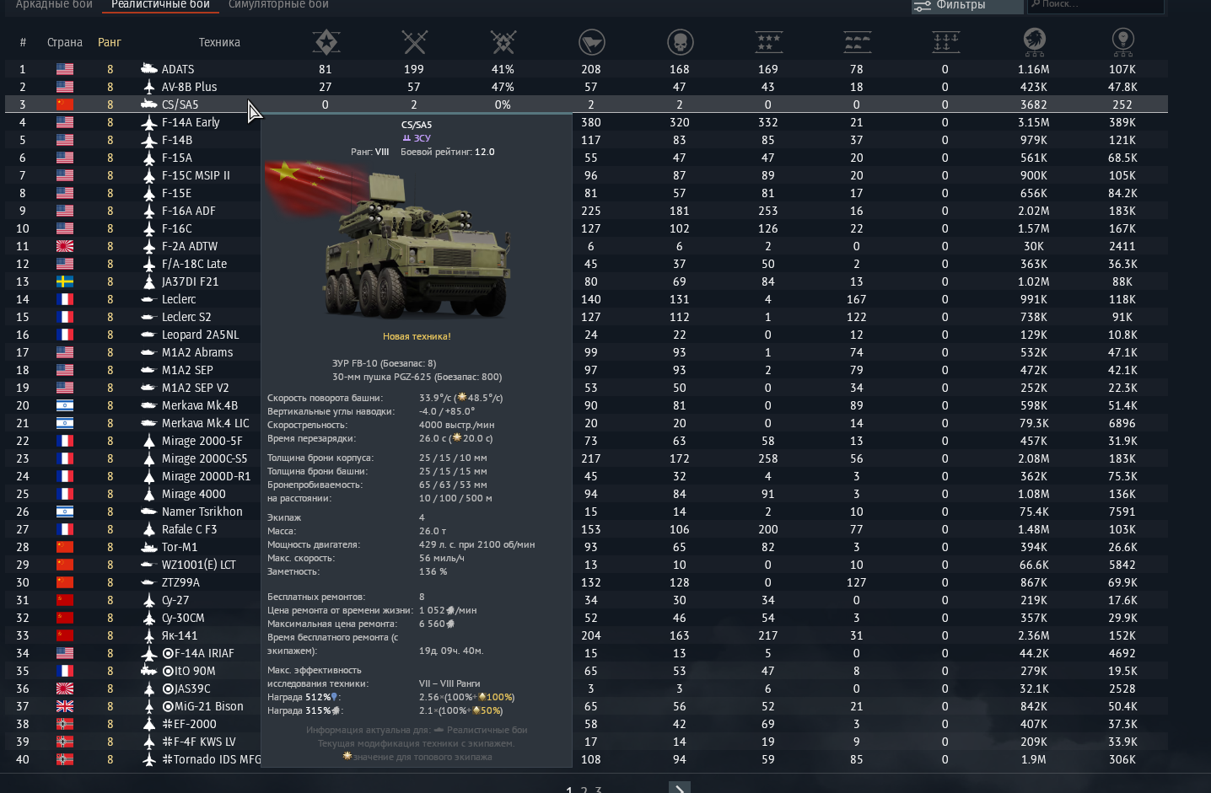Click the USSR flag in row 32
Screen dimensions: 1211x793
point(65,618)
